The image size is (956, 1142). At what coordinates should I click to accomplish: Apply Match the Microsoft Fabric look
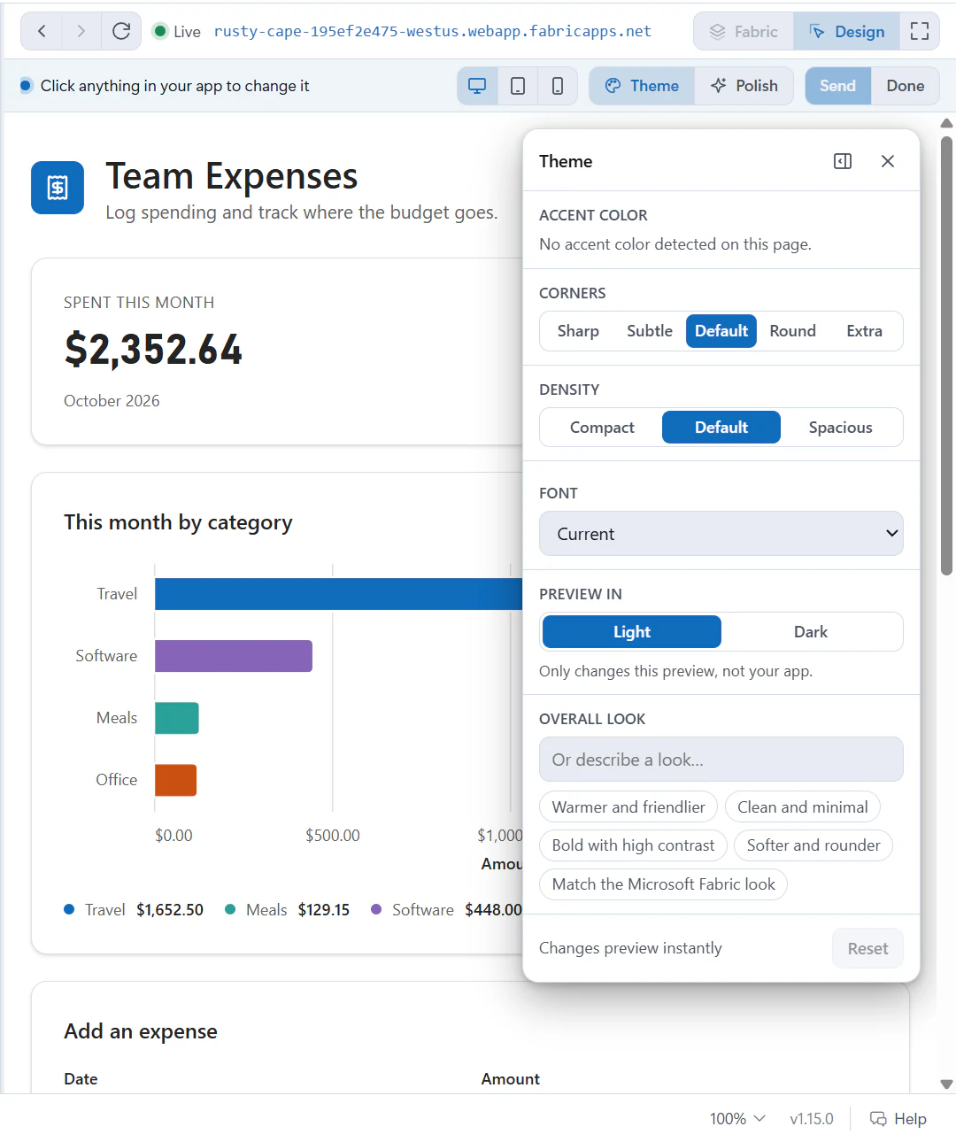[663, 884]
